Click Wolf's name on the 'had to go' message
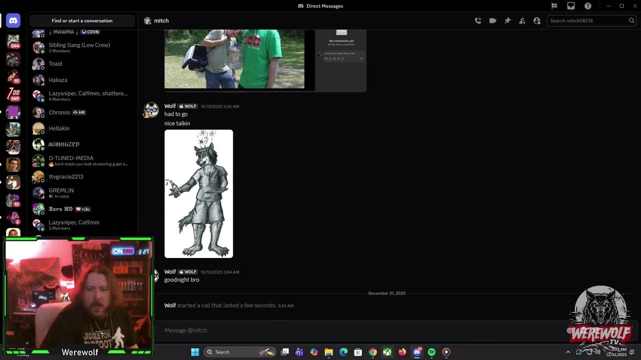Screen dimensions: 641x360 click(x=170, y=106)
